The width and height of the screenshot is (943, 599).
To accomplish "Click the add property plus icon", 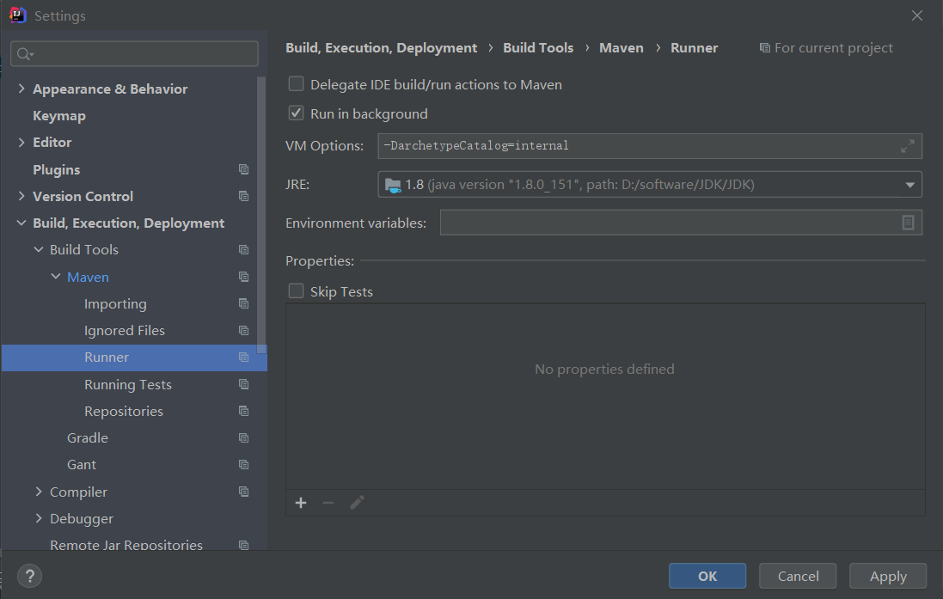I will click(301, 503).
